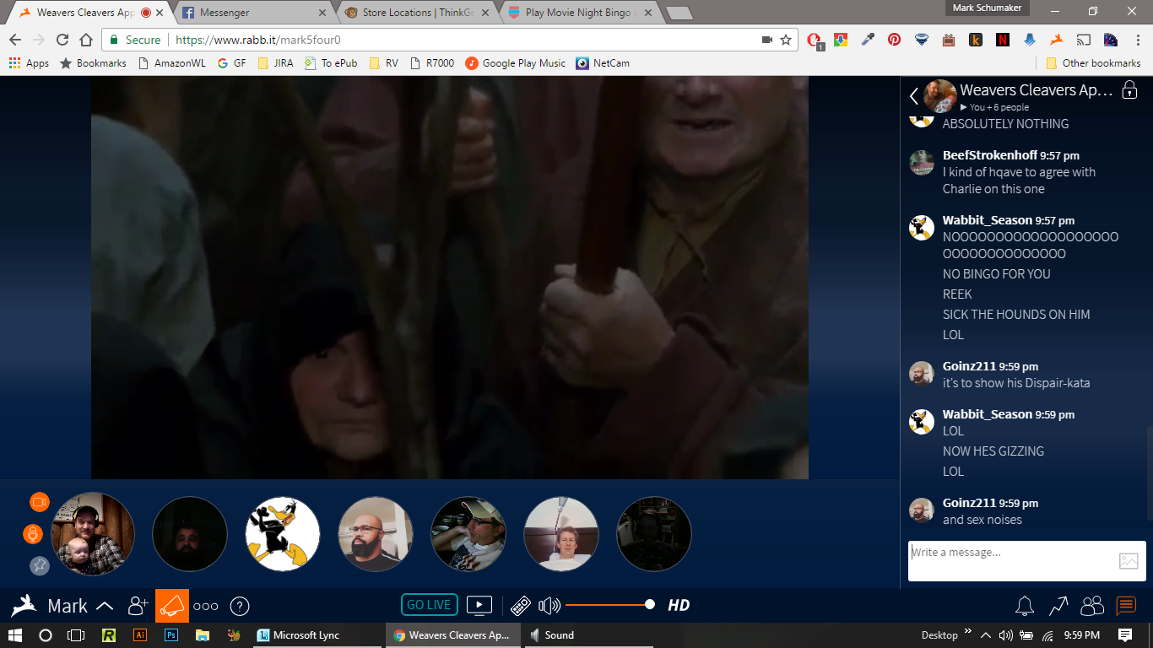Open the help question mark icon
The image size is (1153, 648).
click(x=240, y=606)
